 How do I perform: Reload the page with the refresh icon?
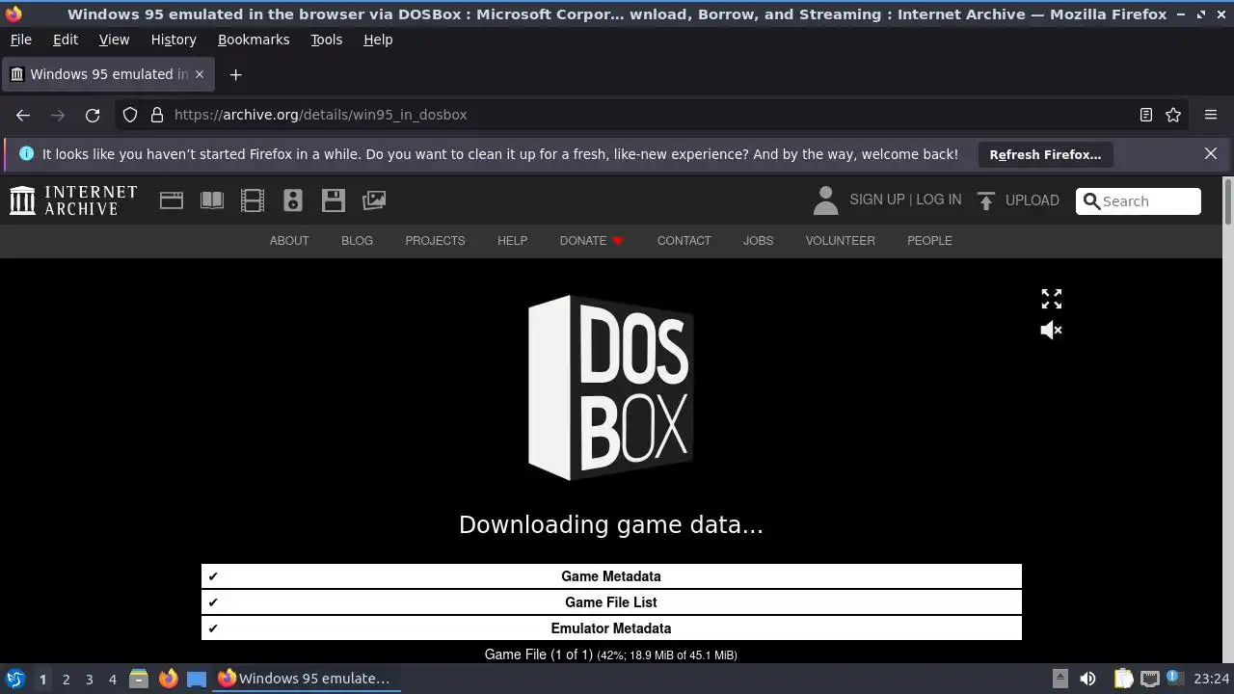[93, 115]
